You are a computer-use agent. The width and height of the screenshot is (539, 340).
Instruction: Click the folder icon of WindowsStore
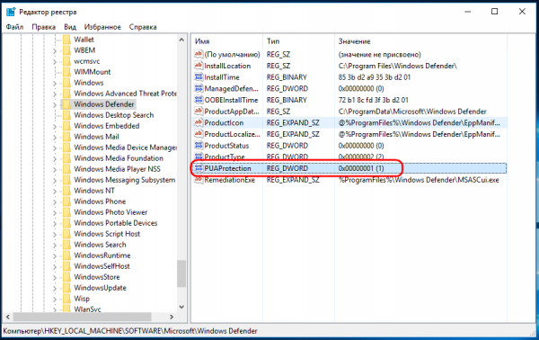click(66, 277)
